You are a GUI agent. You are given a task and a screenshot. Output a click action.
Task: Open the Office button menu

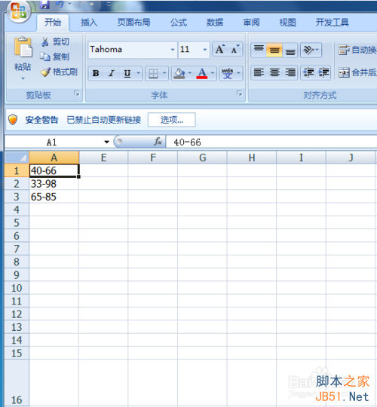click(19, 11)
